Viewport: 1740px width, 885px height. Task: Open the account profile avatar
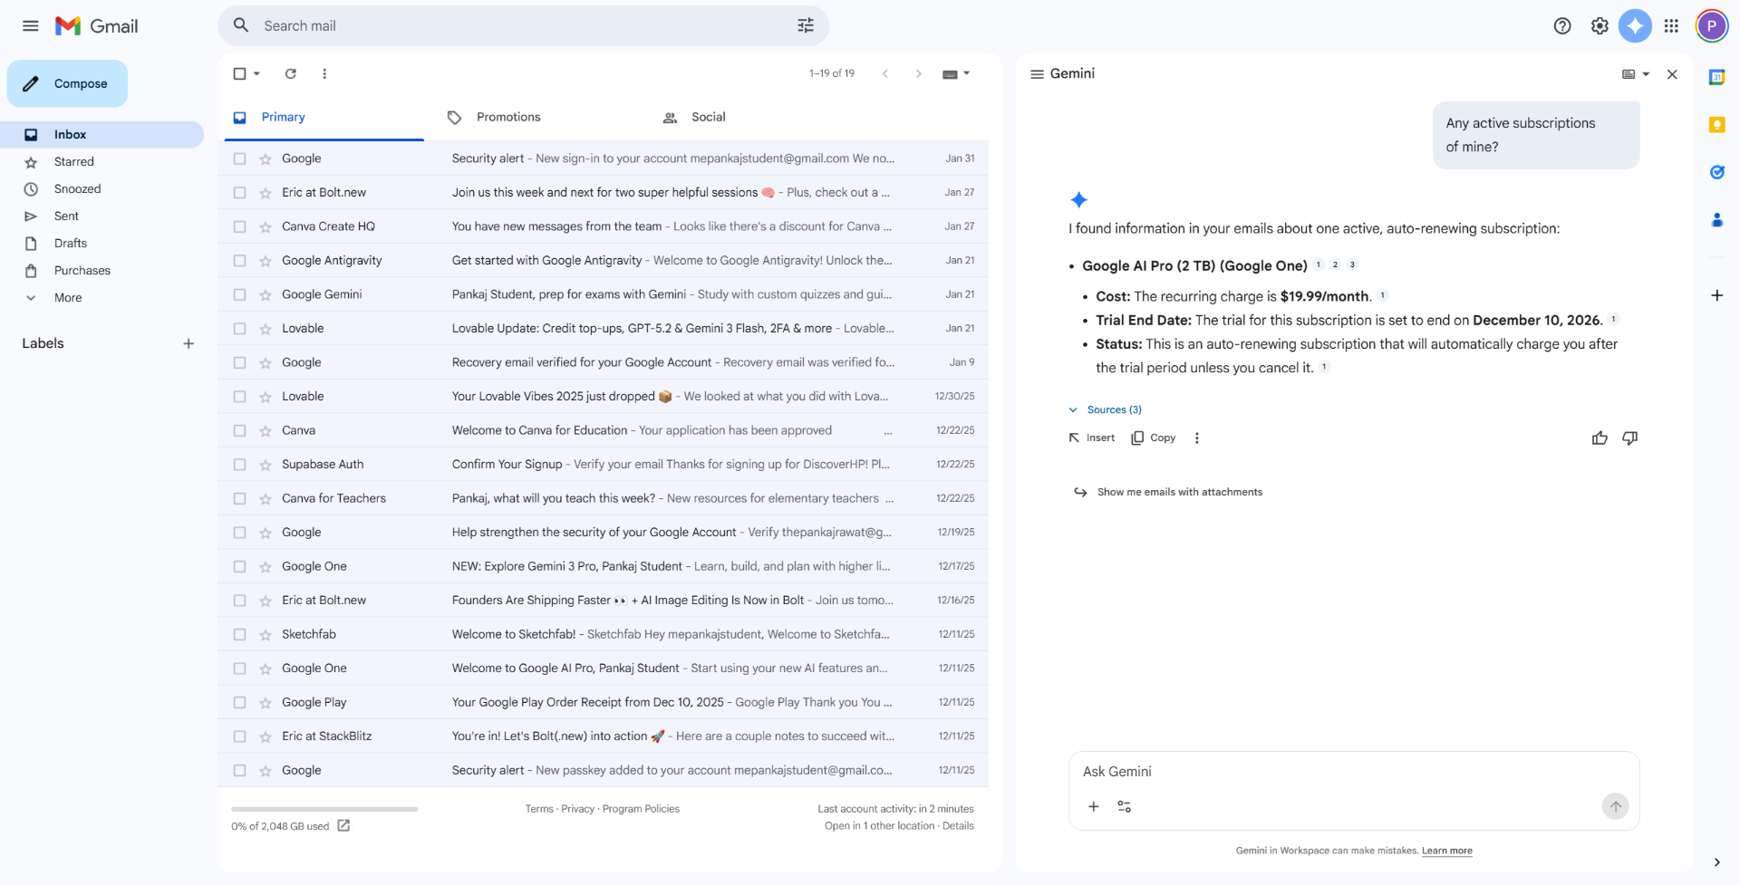(x=1711, y=26)
